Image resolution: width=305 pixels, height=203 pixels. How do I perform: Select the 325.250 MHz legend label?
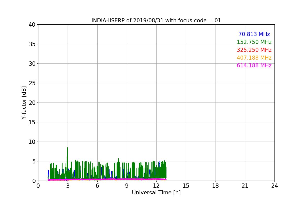tap(254, 50)
